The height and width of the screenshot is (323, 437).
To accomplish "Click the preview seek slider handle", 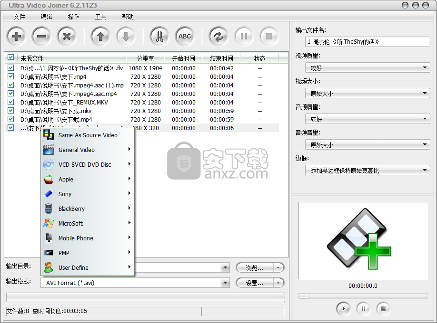I will point(304,296).
